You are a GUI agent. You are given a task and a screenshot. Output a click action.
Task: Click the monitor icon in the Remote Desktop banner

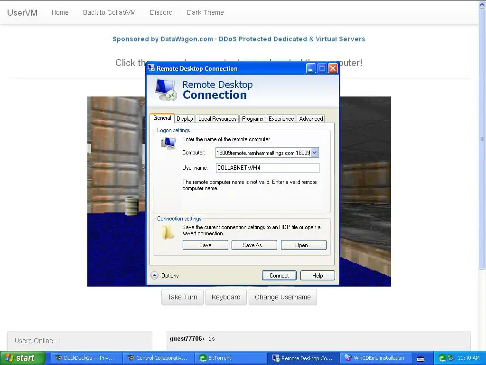click(x=166, y=90)
